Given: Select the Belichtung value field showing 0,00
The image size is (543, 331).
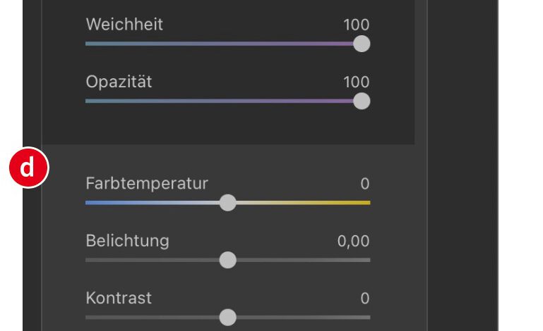Looking at the screenshot, I should pyautogui.click(x=353, y=242).
